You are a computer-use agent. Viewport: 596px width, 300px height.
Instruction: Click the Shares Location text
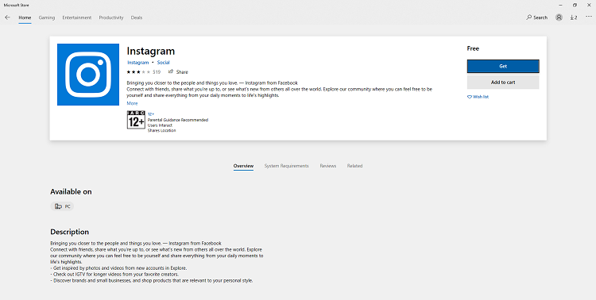click(x=162, y=131)
